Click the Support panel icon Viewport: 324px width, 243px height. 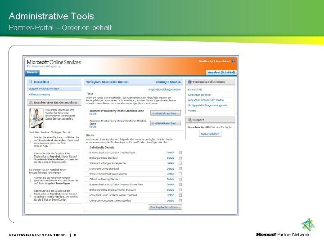pos(190,120)
